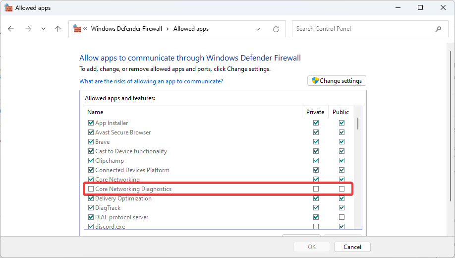Toggle the DiagTrack name checkbox
Image resolution: width=455 pixels, height=258 pixels.
pos(91,208)
